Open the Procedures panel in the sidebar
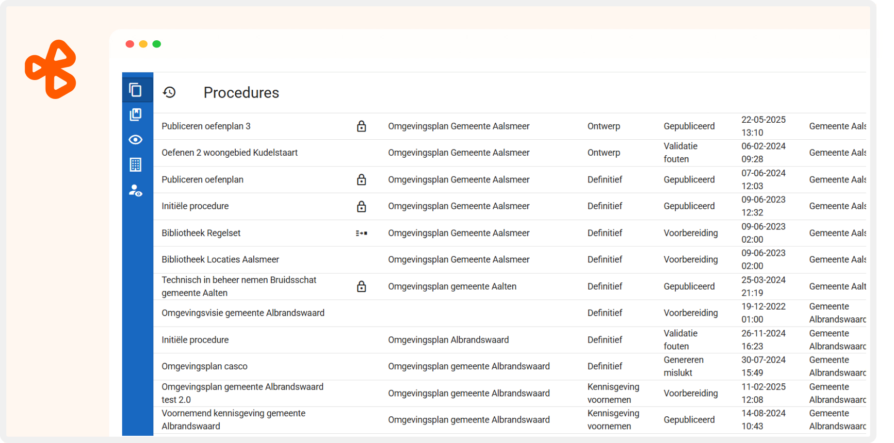 click(136, 90)
